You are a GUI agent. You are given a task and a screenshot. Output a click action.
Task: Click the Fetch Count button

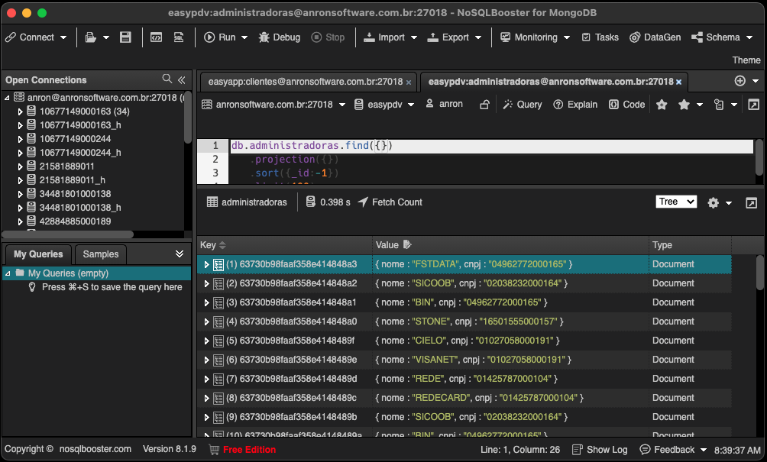(x=390, y=202)
